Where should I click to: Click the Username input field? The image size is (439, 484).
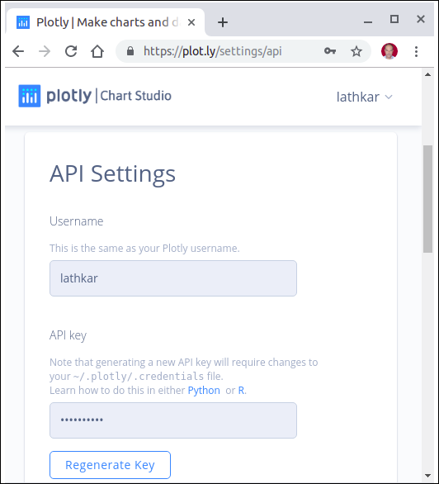click(173, 278)
